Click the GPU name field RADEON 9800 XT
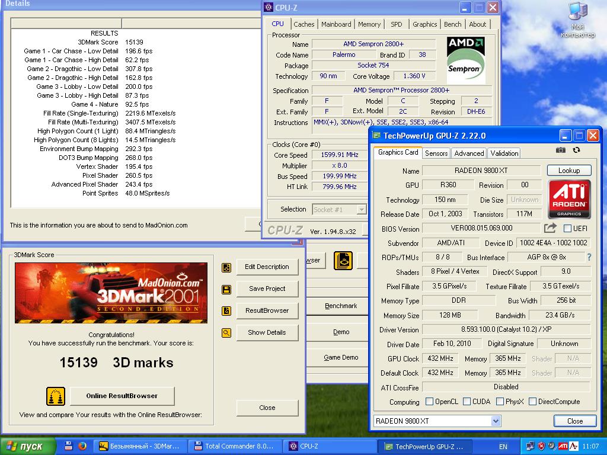This screenshot has width=607, height=455. tap(481, 171)
